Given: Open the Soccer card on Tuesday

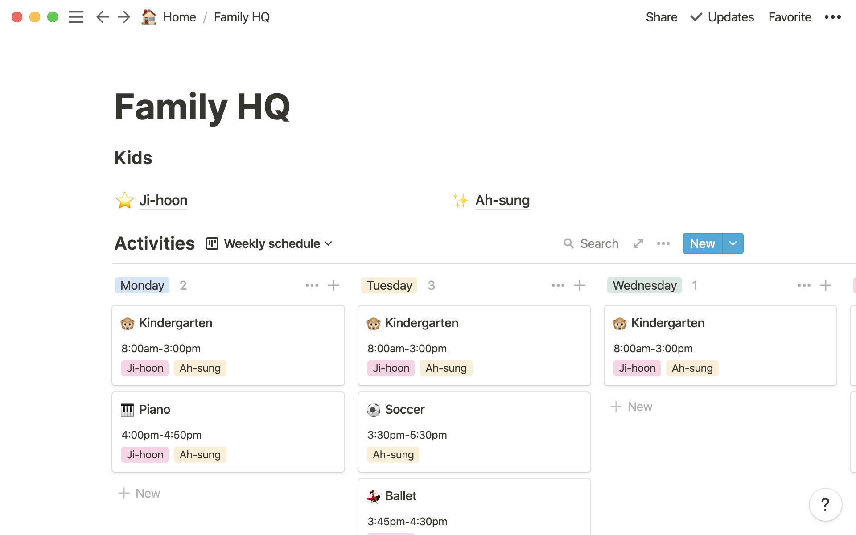Looking at the screenshot, I should pyautogui.click(x=474, y=432).
